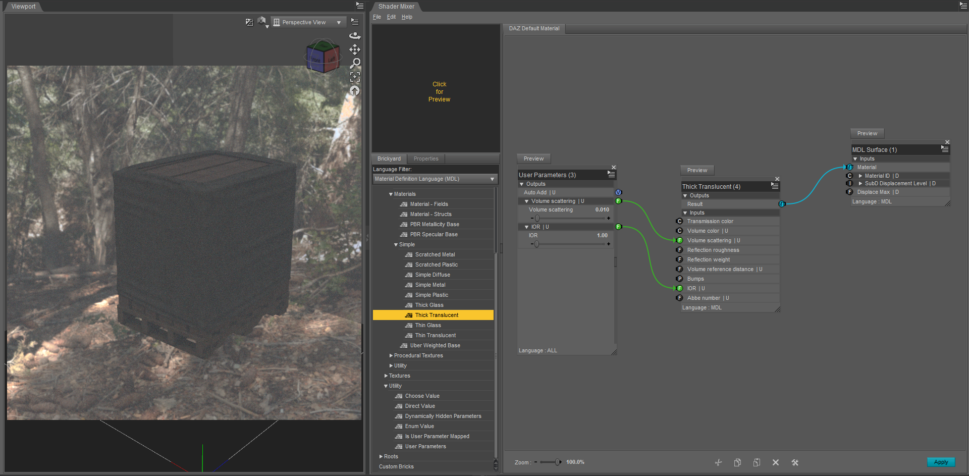The image size is (969, 476).
Task: Expand the Textures tree group
Action: [386, 376]
